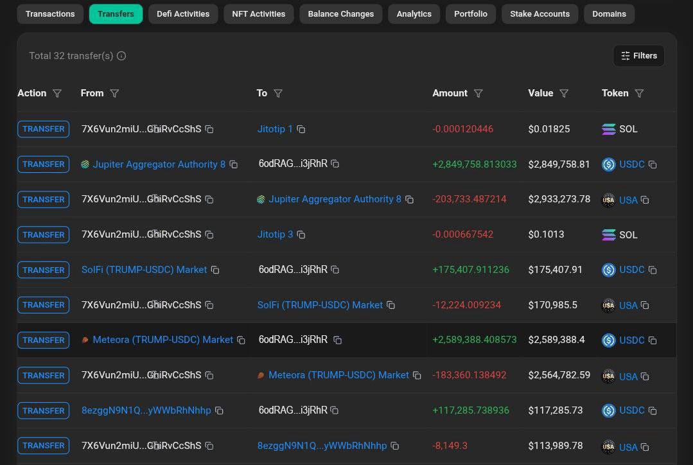
Task: Select amount +117,285.738936
Action: [471, 410]
